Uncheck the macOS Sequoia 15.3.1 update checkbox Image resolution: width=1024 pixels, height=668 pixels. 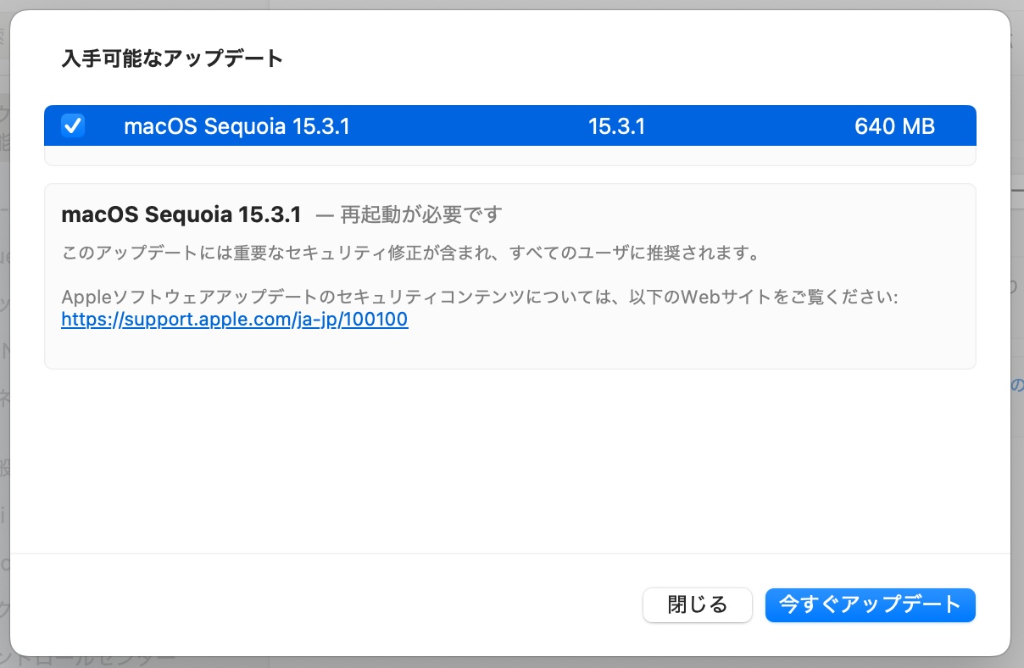pos(73,126)
